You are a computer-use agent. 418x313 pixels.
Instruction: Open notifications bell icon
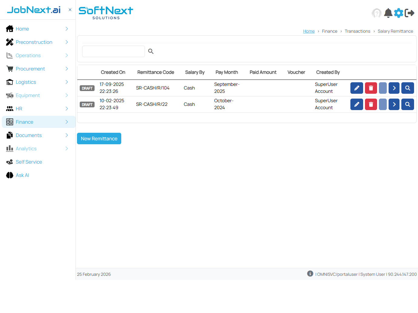click(388, 13)
